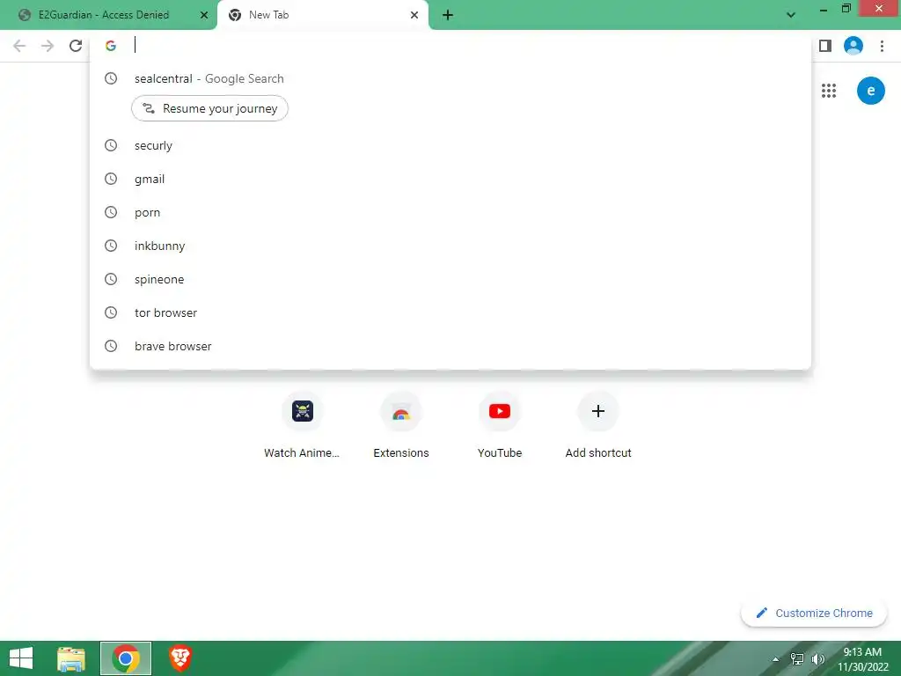Select the New Tab tab
901x676 pixels.
322,15
